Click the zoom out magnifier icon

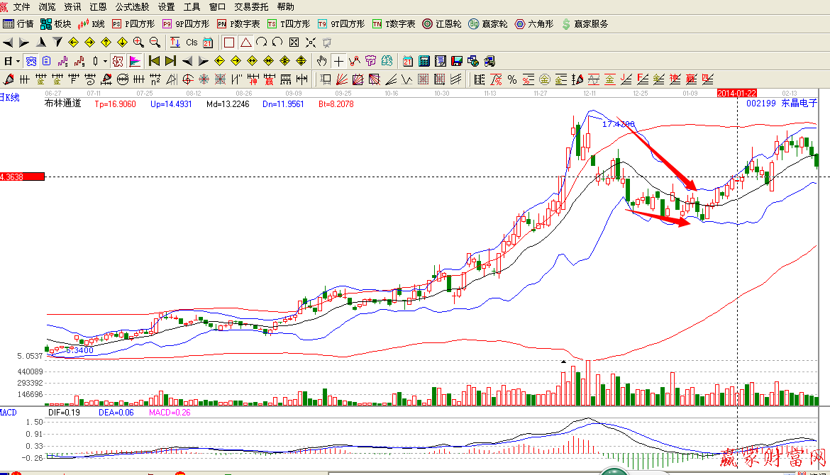(x=154, y=42)
